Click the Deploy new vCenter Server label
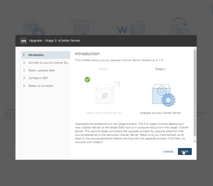213x186 pixels. pyautogui.click(x=103, y=113)
